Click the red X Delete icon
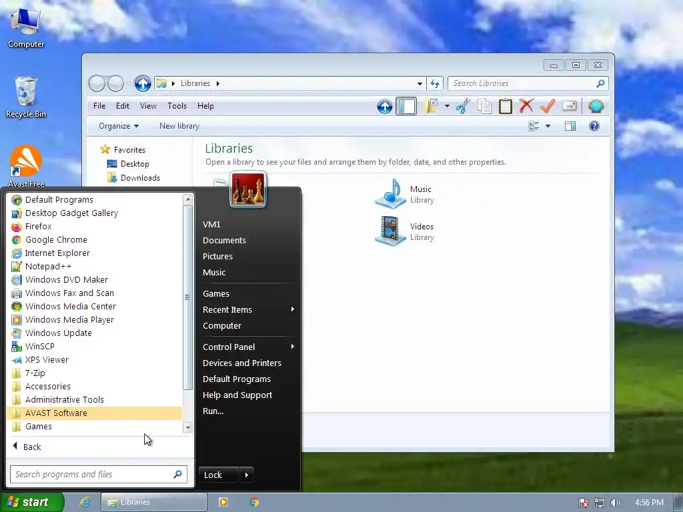The image size is (683, 512). [527, 106]
